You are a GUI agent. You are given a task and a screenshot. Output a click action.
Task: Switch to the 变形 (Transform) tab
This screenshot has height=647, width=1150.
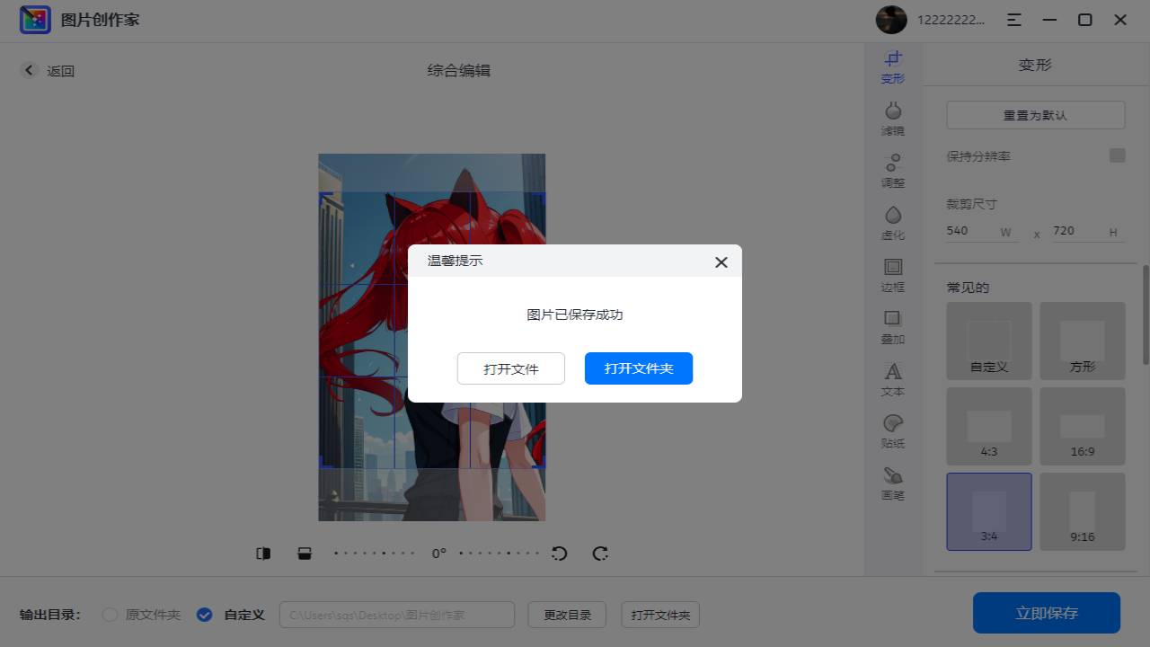coord(892,66)
